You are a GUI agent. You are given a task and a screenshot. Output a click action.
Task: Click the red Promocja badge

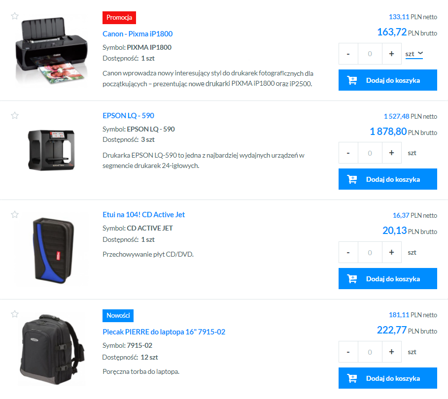pos(119,18)
